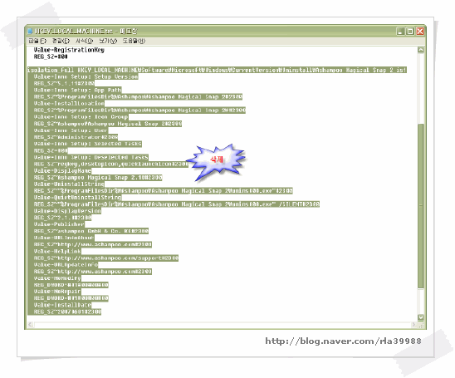Click the Value=InstallLocation line
This screenshot has width=455, height=378.
69,103
